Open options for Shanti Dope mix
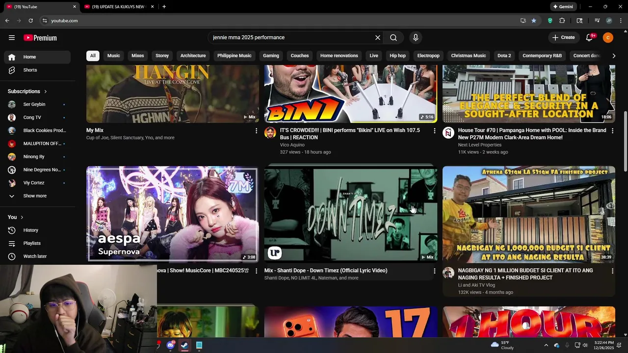 point(434,271)
